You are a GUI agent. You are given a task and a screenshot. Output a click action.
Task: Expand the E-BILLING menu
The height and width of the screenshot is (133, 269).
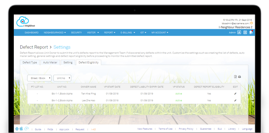128,32
